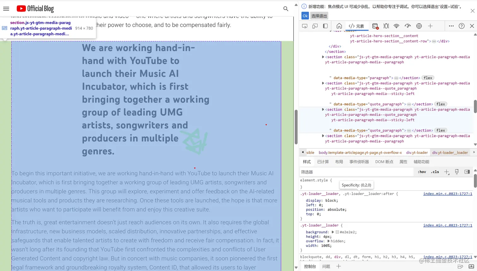Switch to the DOM 断点 tab
The height and width of the screenshot is (271, 477).
[x=384, y=162]
